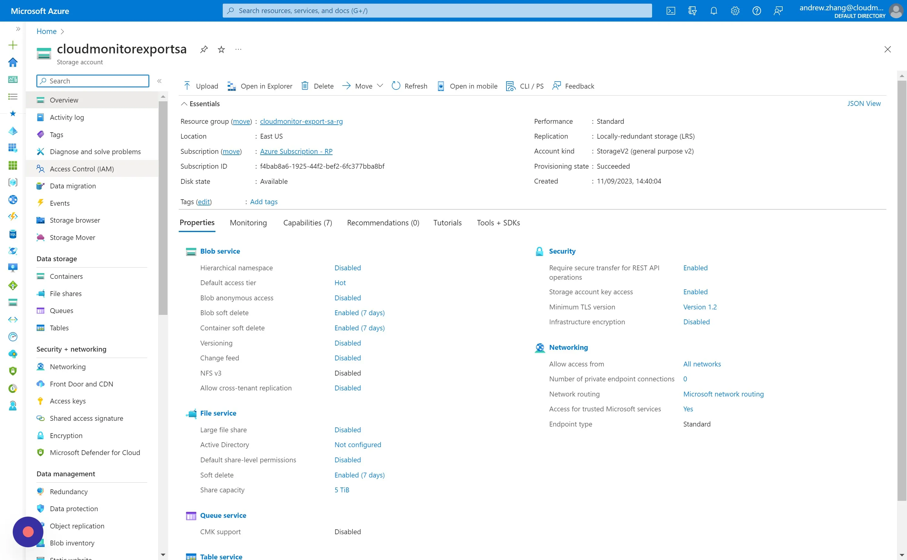Close the storage account blade
This screenshot has height=560, width=907.
[x=887, y=49]
